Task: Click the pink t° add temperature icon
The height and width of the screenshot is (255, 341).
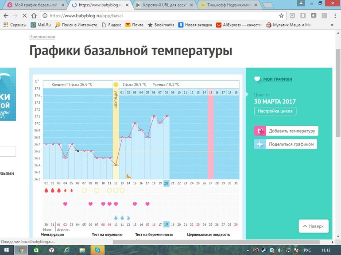Action: [x=260, y=131]
